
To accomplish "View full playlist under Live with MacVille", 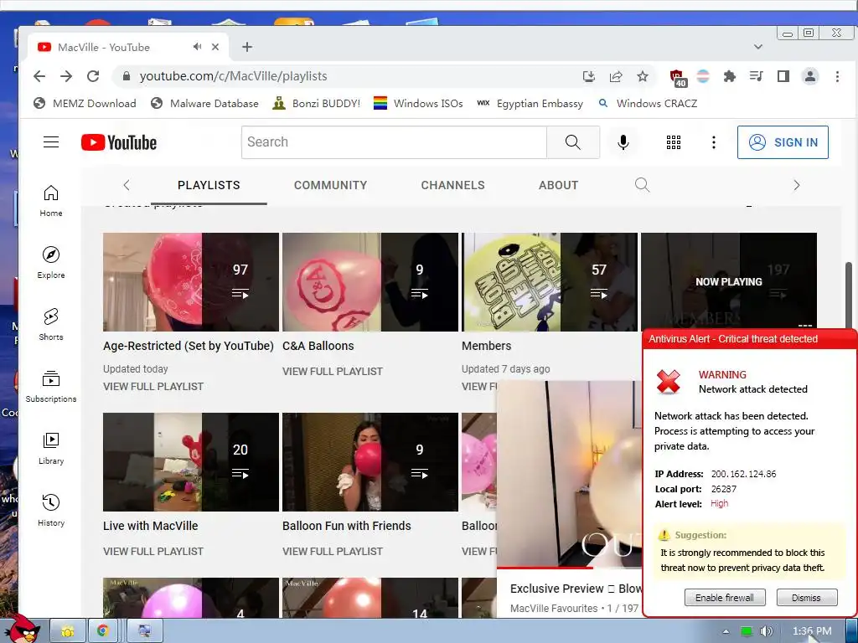I will click(153, 551).
